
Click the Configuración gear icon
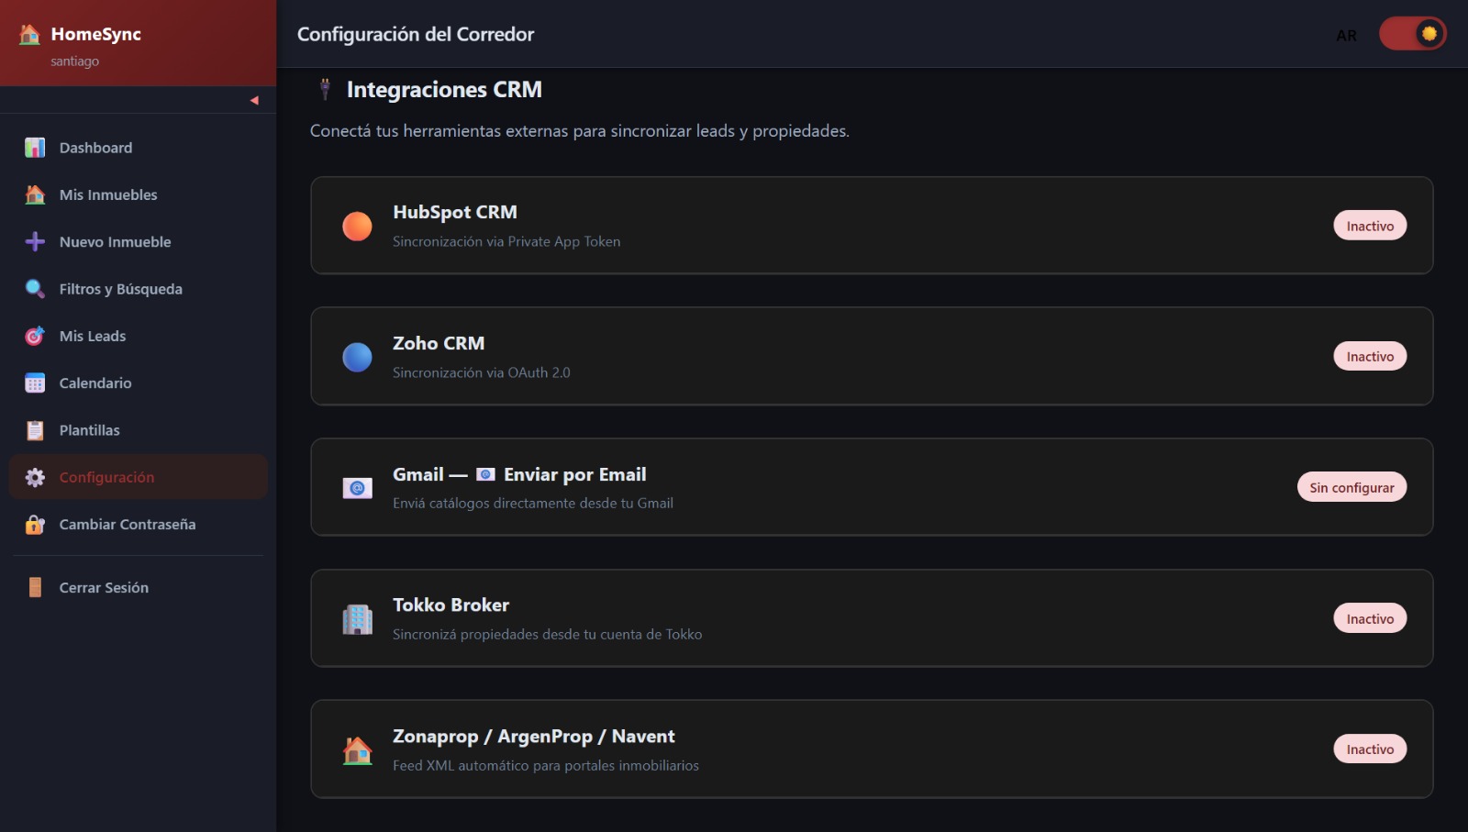coord(34,477)
